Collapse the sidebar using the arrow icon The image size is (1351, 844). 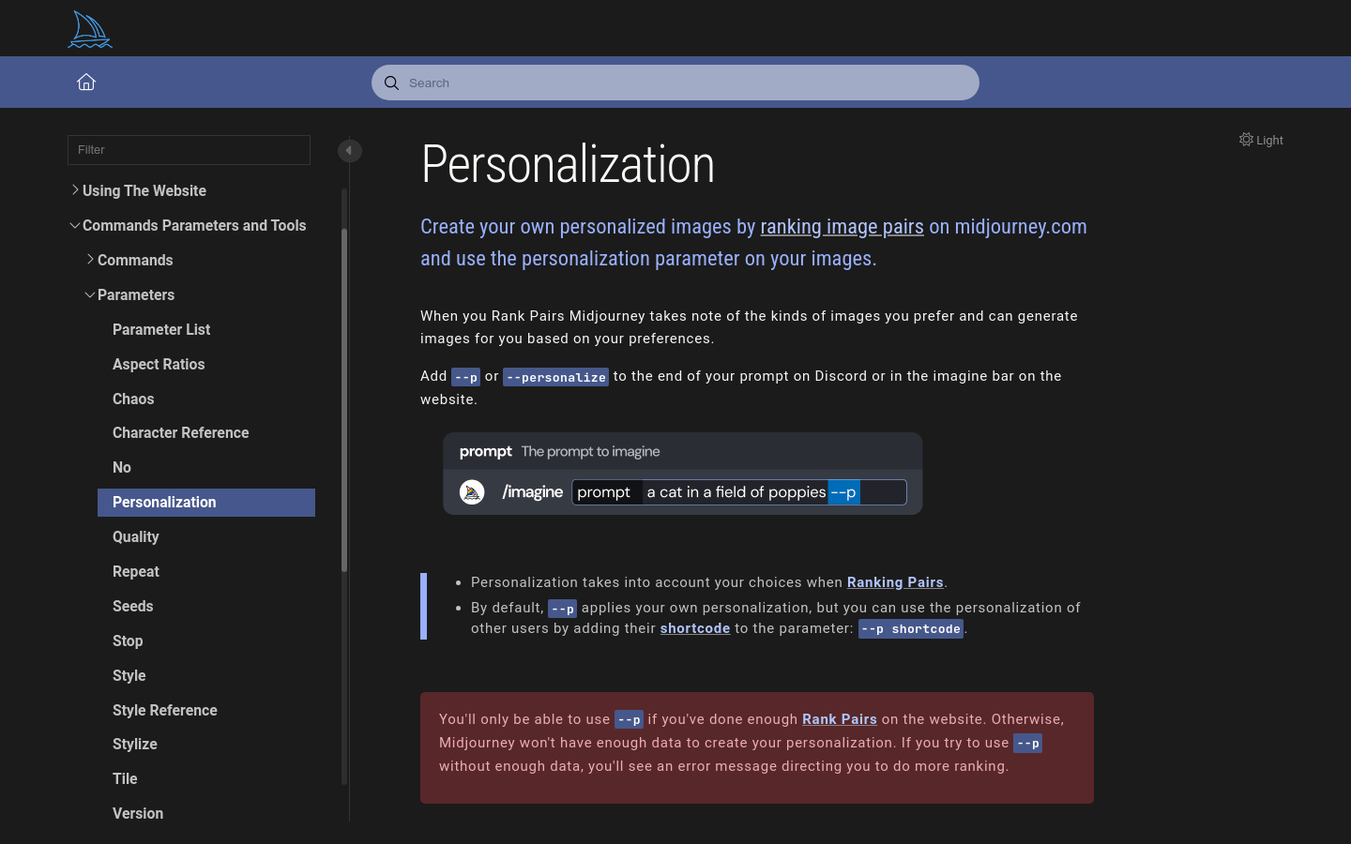click(349, 150)
